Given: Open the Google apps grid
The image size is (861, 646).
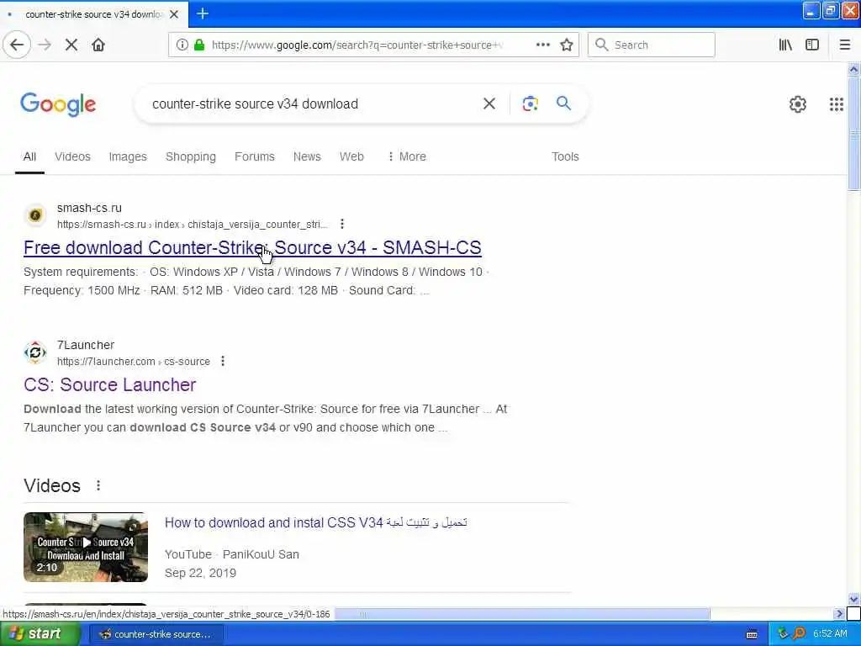Looking at the screenshot, I should point(837,103).
